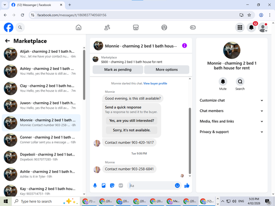
Task: Open Ashley's conversation in the list
Action: (41, 71)
